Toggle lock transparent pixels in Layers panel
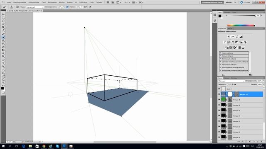This screenshot has width=266, height=149. coord(228,84)
